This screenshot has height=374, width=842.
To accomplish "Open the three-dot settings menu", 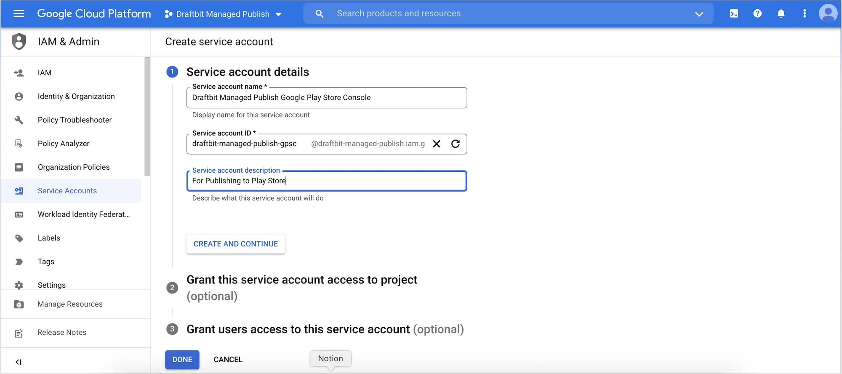I will point(805,13).
